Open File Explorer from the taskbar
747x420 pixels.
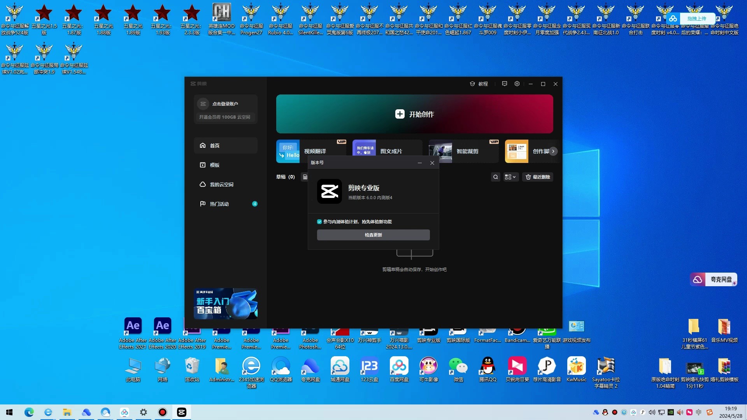[x=67, y=412]
